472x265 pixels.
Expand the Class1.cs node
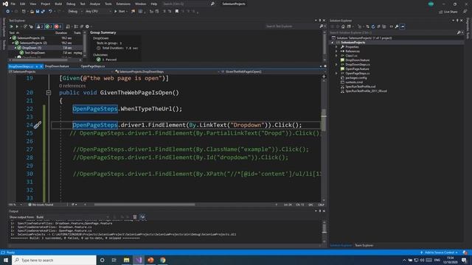coord(336,56)
